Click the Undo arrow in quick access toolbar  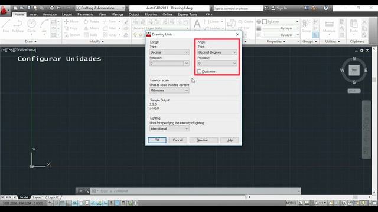point(58,8)
